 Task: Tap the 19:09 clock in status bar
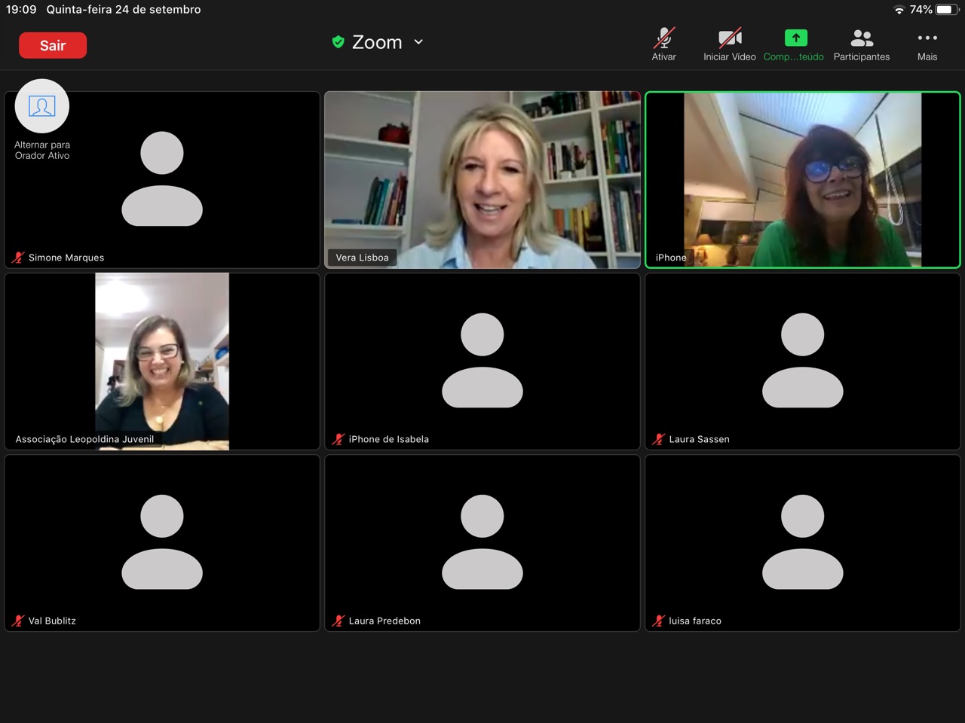(21, 10)
